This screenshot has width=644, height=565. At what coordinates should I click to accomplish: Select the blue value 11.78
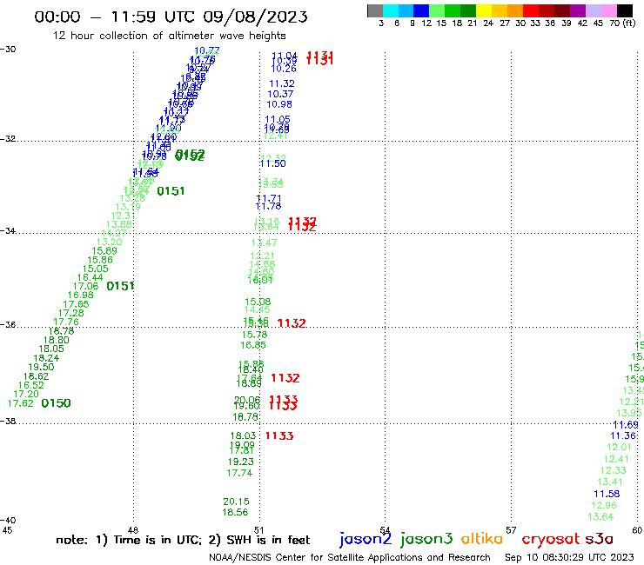tap(269, 206)
